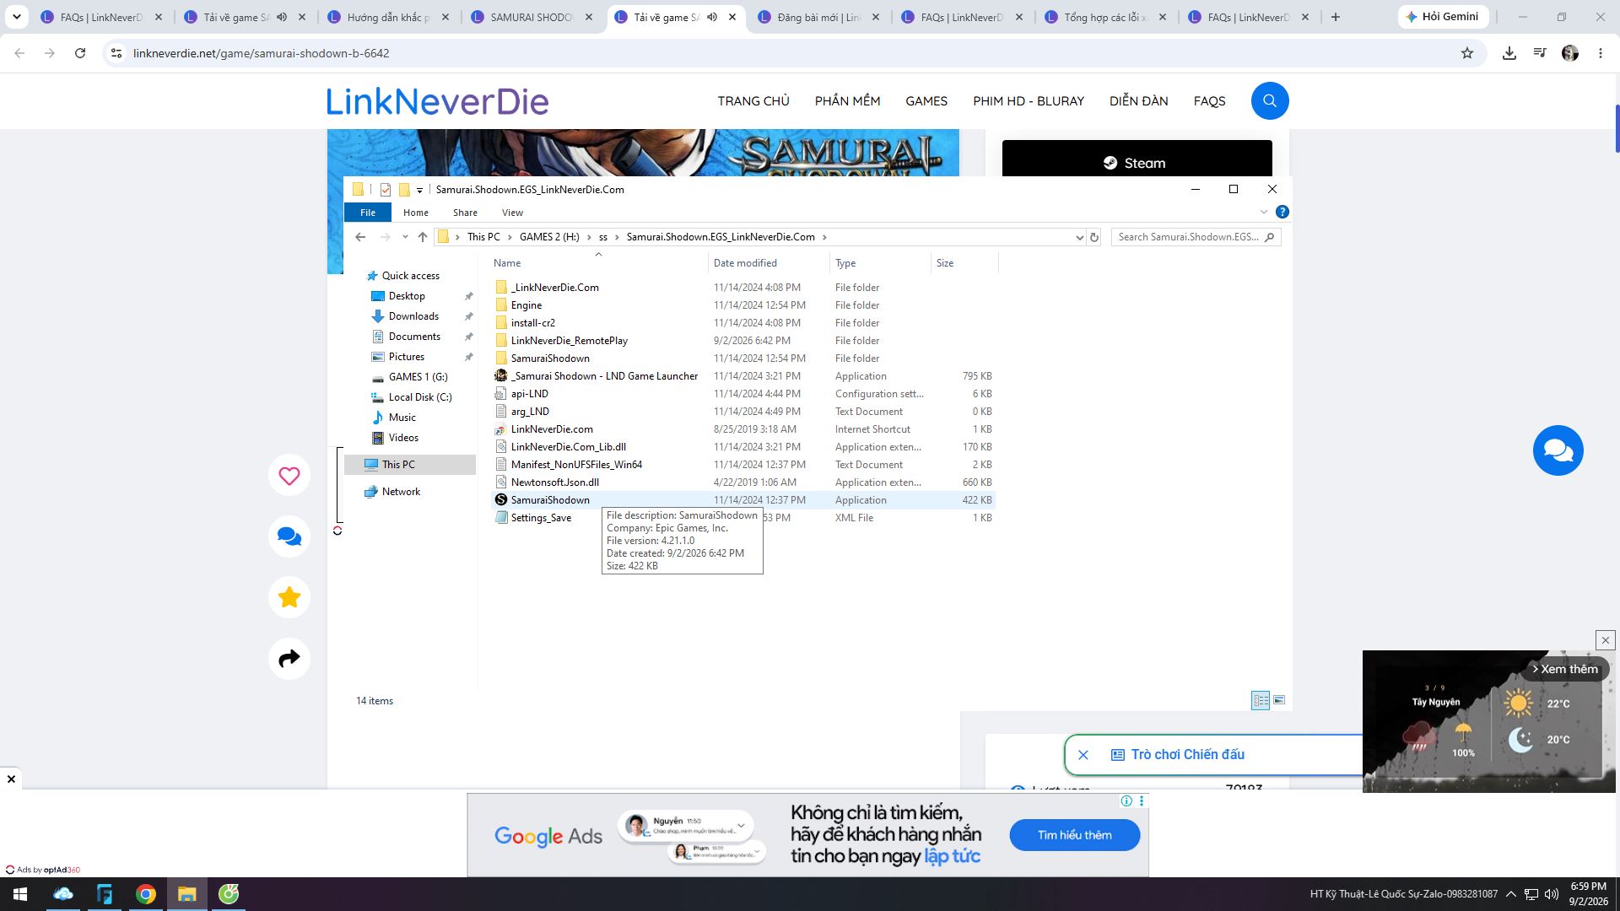
Task: Go back in File Explorer
Action: pos(360,237)
